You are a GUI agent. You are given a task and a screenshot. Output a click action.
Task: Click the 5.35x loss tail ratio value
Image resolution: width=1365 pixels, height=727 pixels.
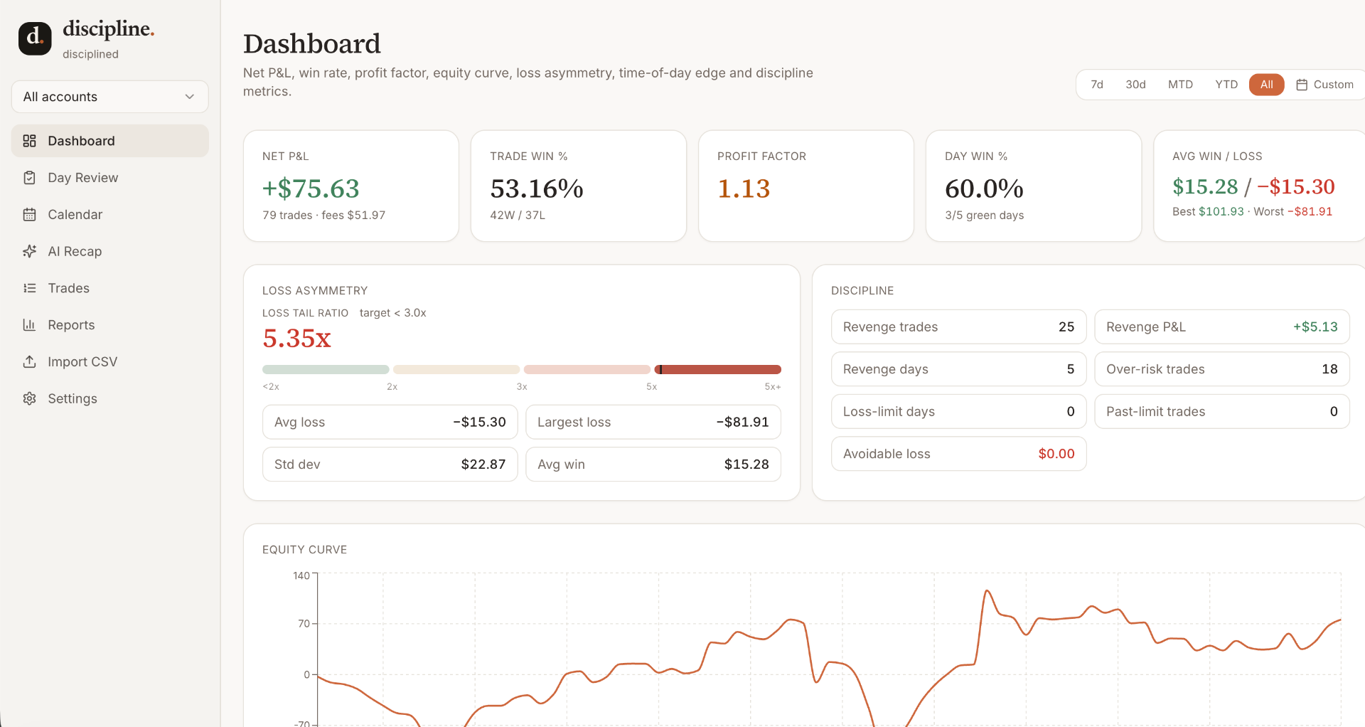point(296,338)
